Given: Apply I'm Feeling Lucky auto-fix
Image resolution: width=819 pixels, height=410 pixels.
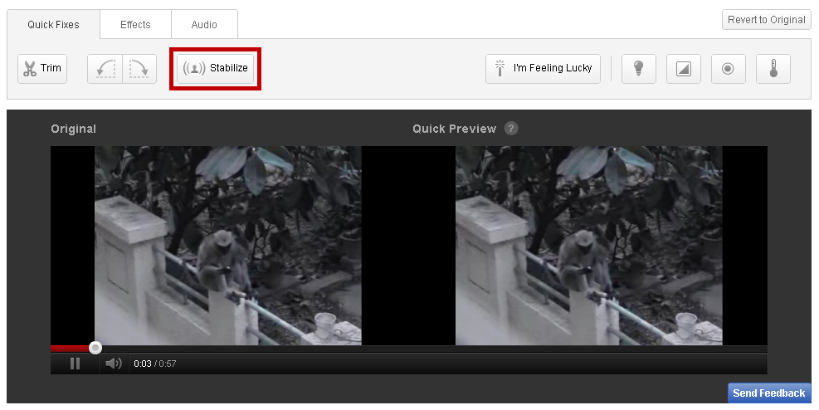Looking at the screenshot, I should click(x=544, y=68).
